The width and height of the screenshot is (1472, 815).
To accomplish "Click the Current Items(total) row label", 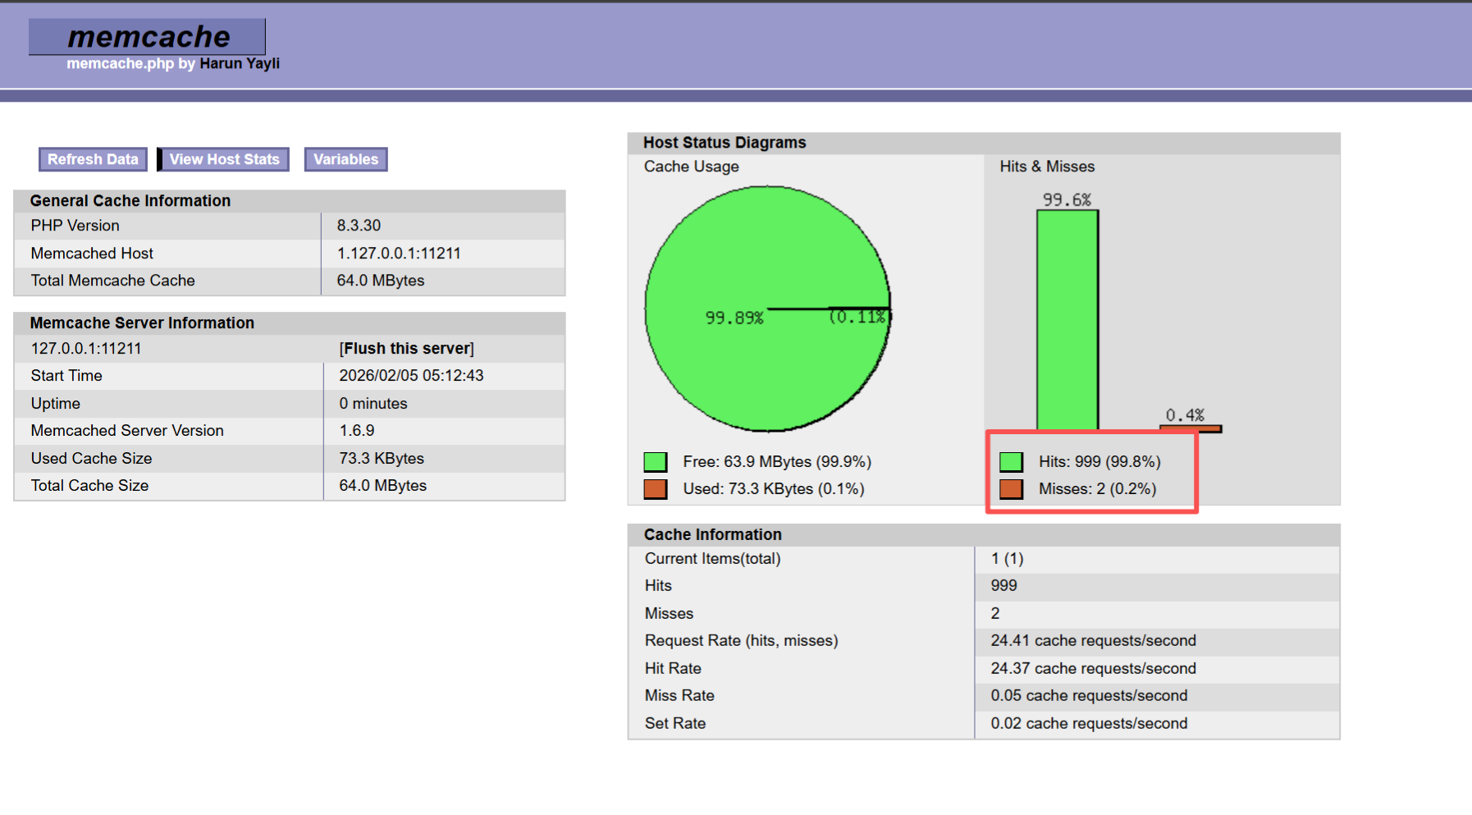I will 712,559.
